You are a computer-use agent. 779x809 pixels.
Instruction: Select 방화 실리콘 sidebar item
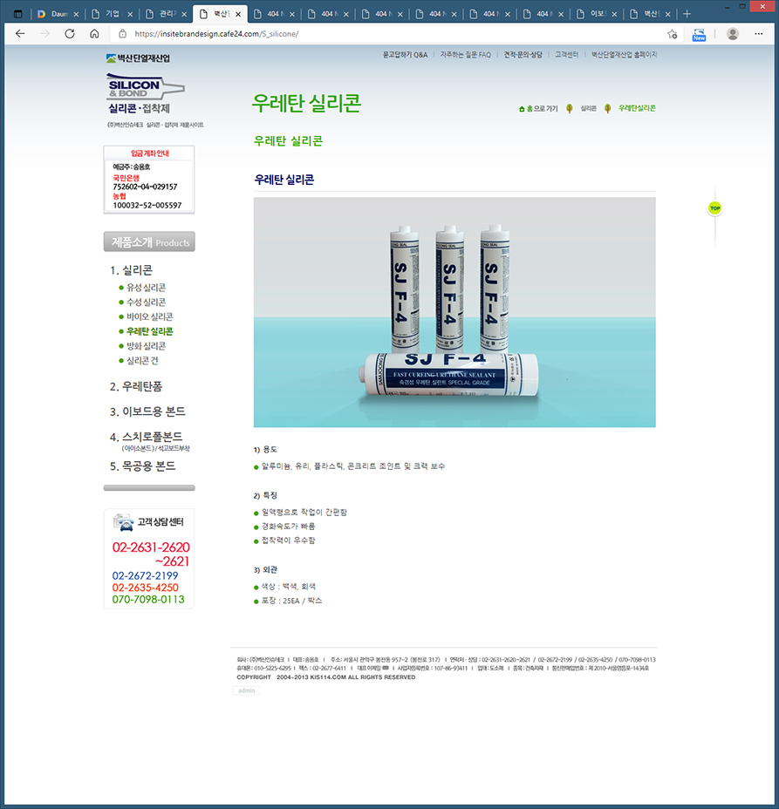[x=146, y=346]
